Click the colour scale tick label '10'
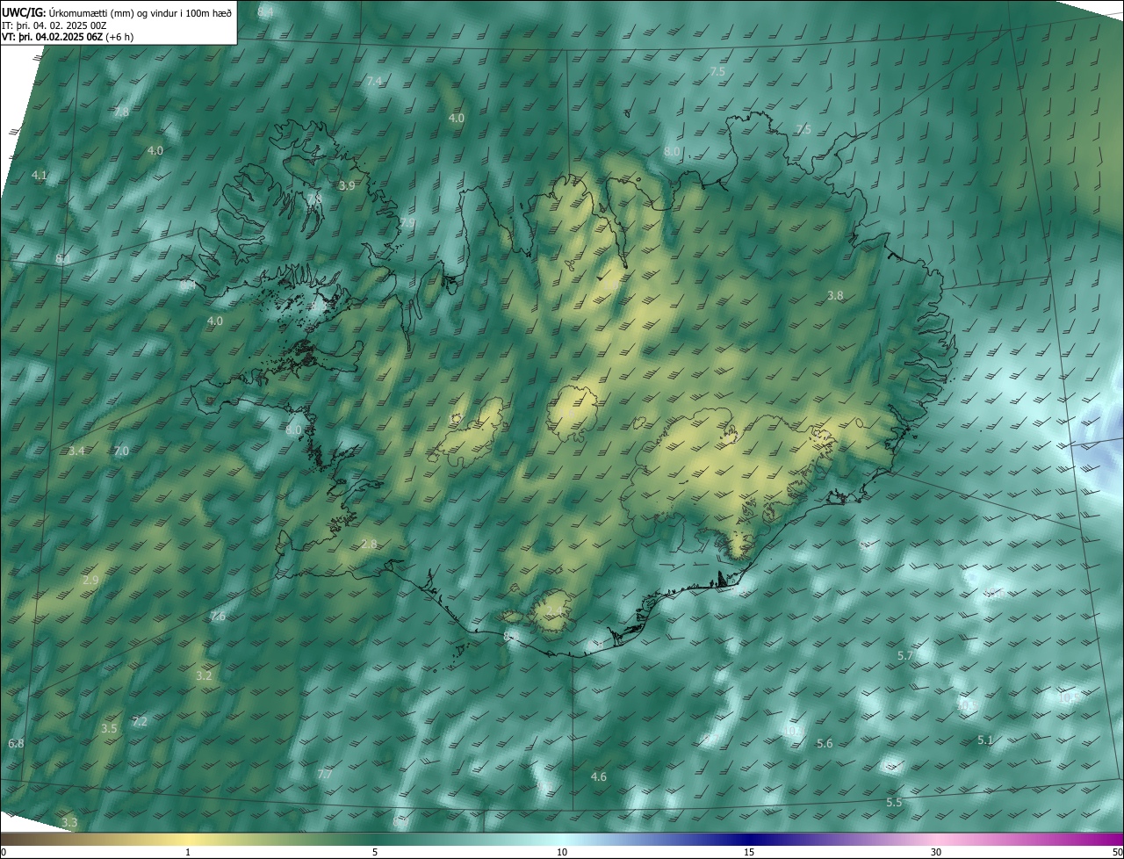This screenshot has height=859, width=1124. [562, 852]
